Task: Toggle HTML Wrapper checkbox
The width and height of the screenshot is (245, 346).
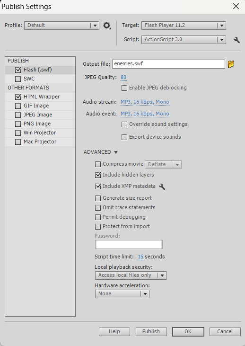Action: 18,97
